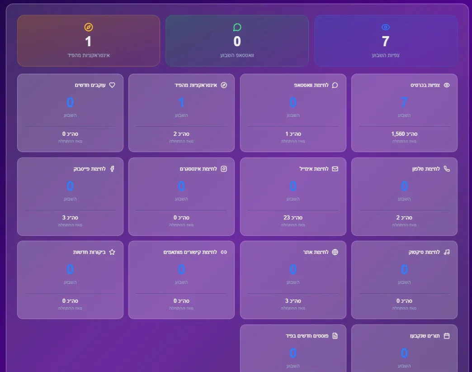Click the big 7 in the צפיות השבוע summary
The height and width of the screenshot is (372, 472).
click(x=386, y=41)
